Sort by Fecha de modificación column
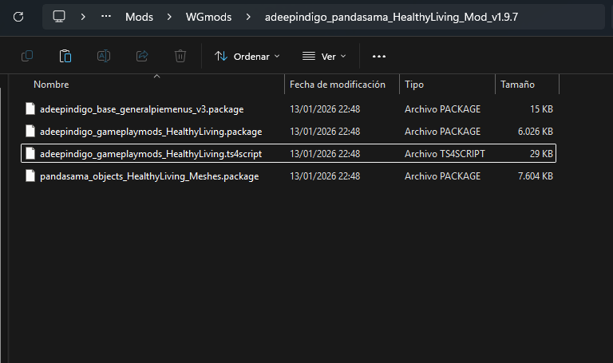Image resolution: width=613 pixels, height=363 pixels. coord(337,85)
